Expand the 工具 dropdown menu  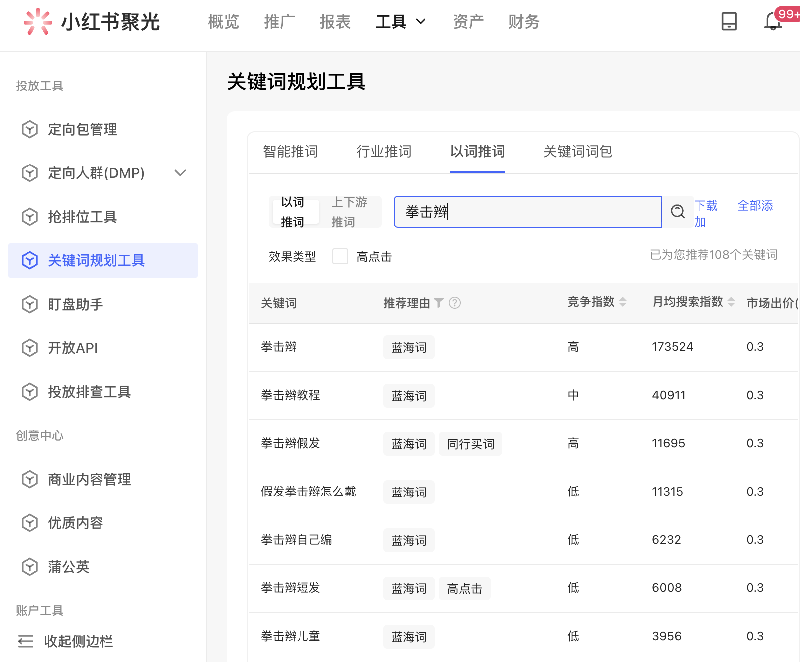(x=400, y=22)
